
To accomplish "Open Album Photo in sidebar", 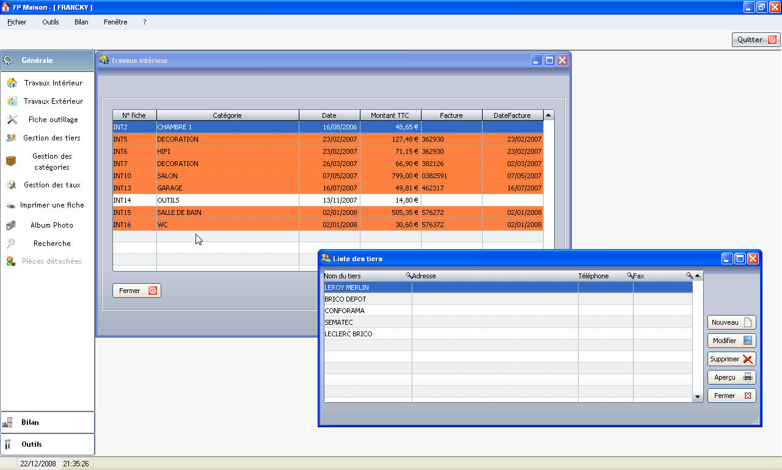I will click(x=51, y=225).
